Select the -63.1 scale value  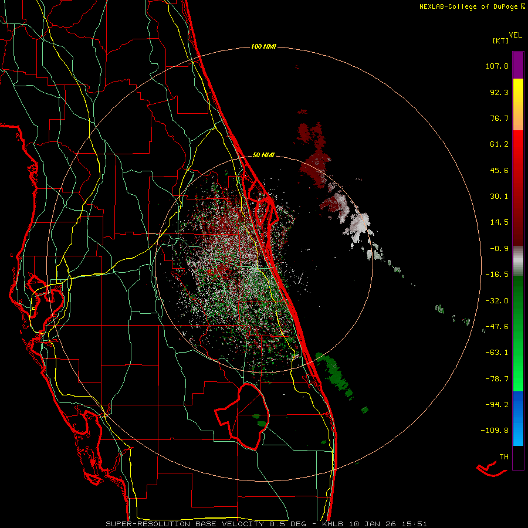click(497, 352)
